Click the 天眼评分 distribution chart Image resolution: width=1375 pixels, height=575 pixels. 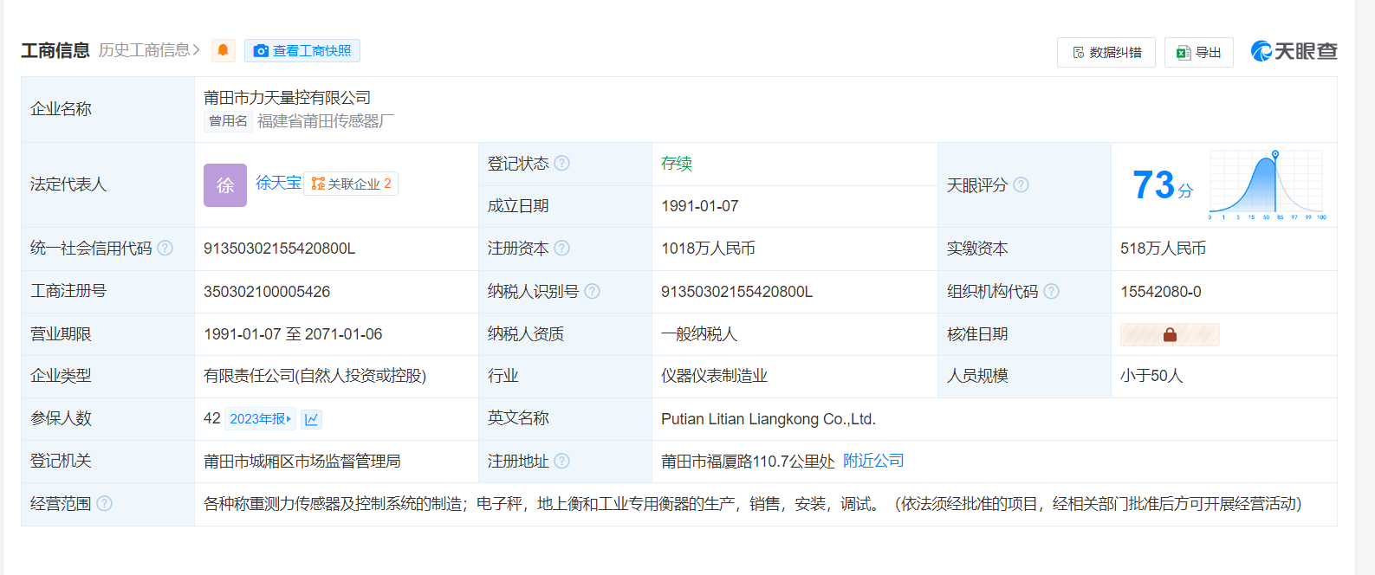point(1268,184)
